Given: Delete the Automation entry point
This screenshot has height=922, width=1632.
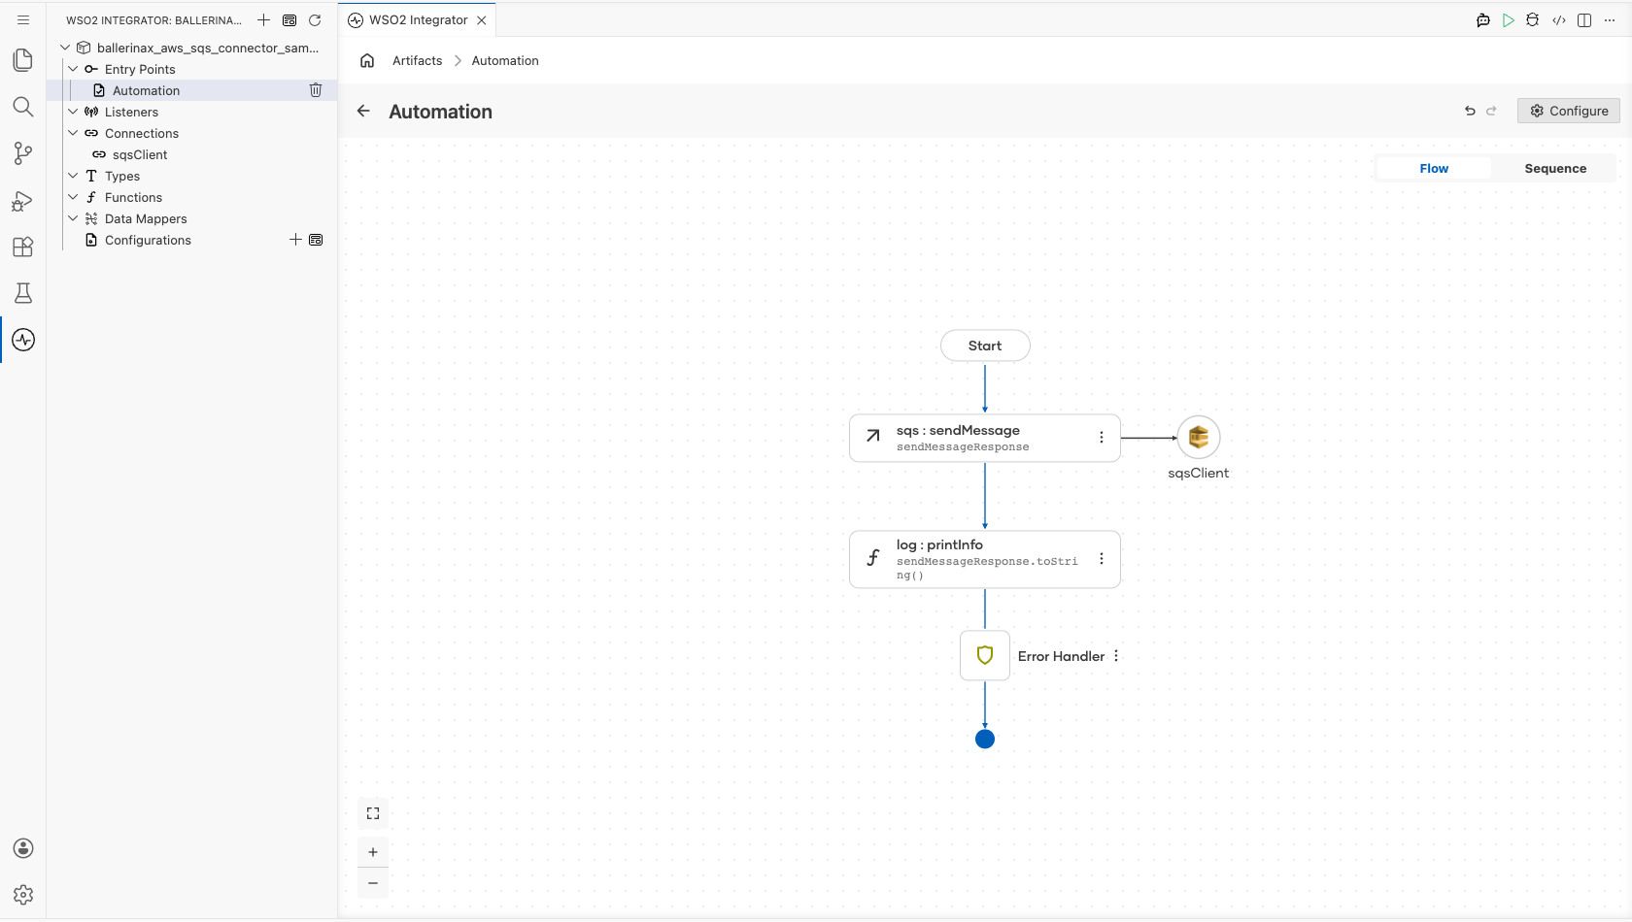Looking at the screenshot, I should pos(316,90).
